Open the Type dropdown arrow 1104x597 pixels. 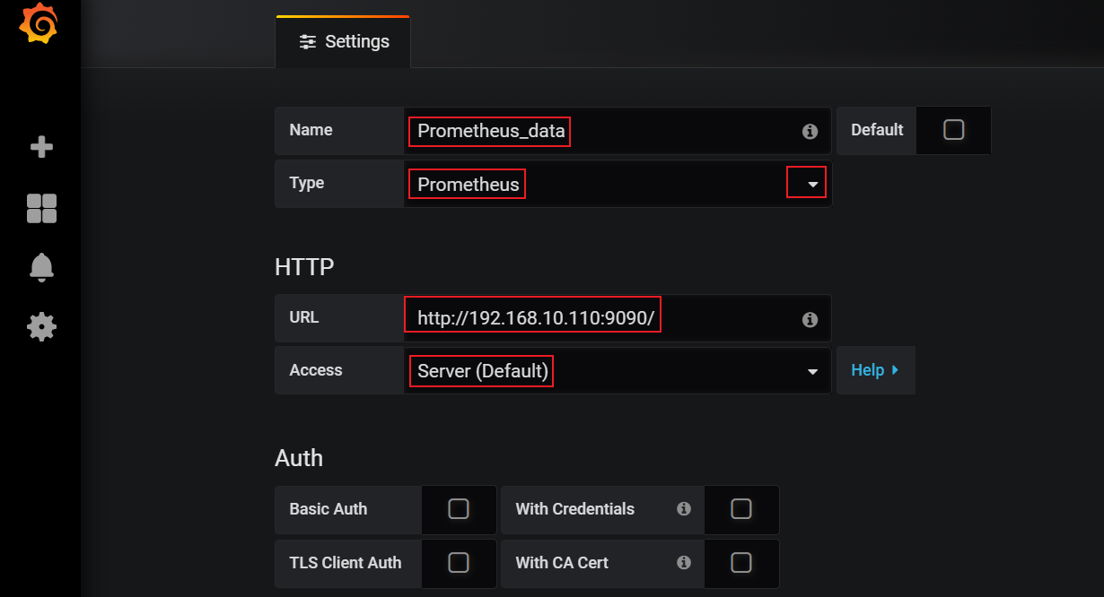click(x=812, y=185)
